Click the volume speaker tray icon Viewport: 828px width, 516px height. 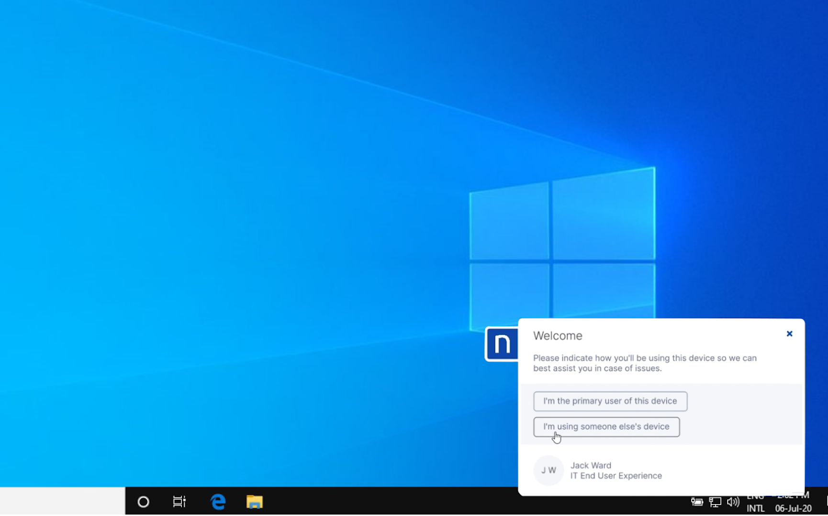point(733,502)
